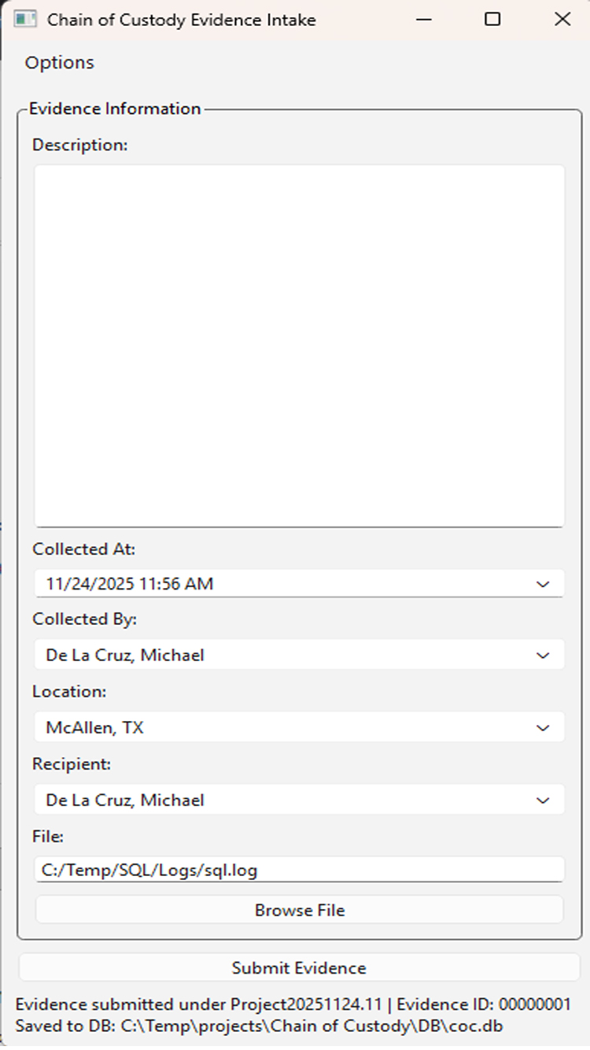Click inside the Description text area
The width and height of the screenshot is (590, 1050).
coord(299,345)
